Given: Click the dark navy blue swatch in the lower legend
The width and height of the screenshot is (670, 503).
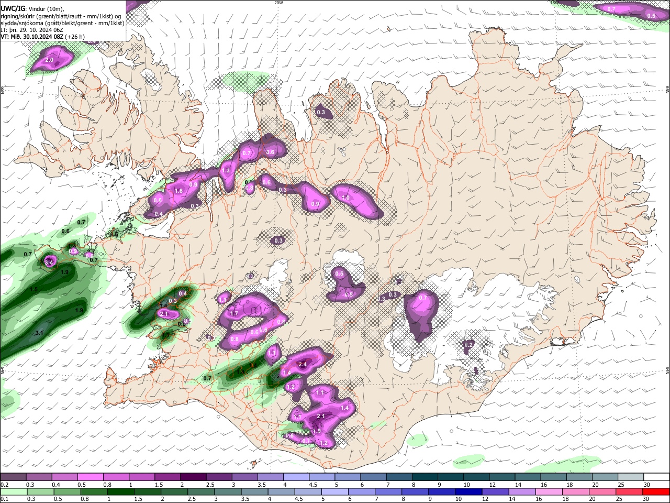Looking at the screenshot, I should click(x=467, y=491).
